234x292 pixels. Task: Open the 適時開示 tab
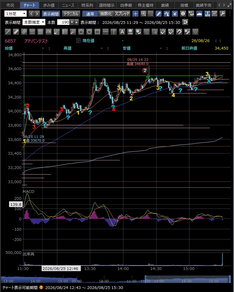click(x=107, y=5)
